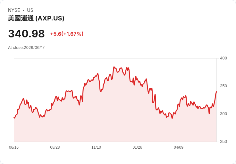Viewport: 236px width, 164px height.
Task: Click the price change +5.6(+1.67%)
Action: pyautogui.click(x=67, y=34)
